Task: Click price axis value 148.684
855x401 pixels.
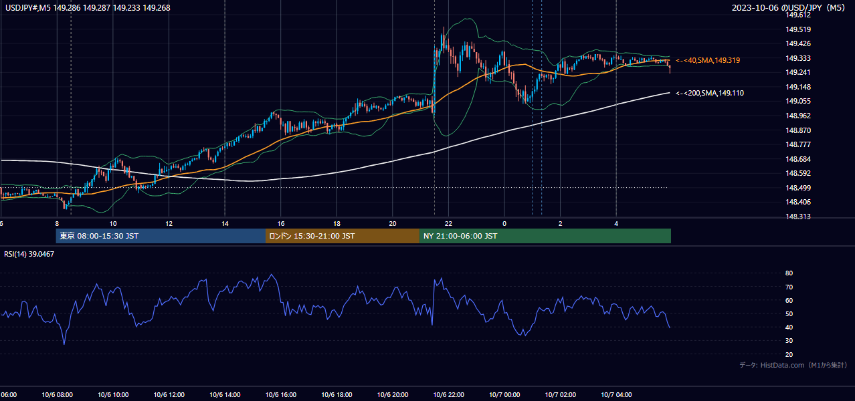Action: 799,159
